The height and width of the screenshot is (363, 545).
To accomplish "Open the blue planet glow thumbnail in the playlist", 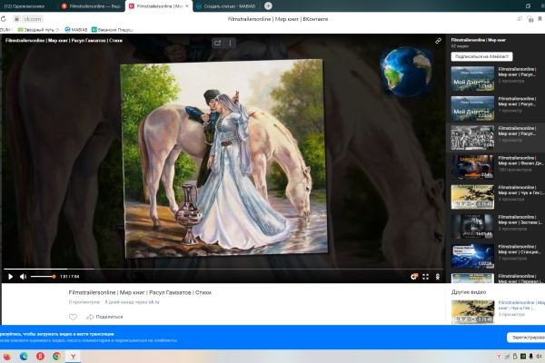I will pos(472,256).
